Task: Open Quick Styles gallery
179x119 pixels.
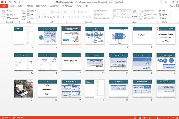Action: point(141,15)
